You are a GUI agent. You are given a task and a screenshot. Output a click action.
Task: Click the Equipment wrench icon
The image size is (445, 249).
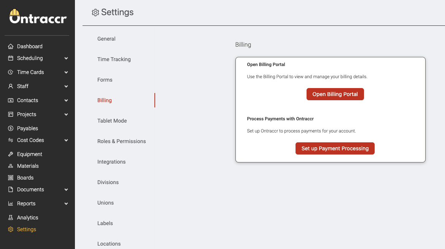(x=11, y=154)
